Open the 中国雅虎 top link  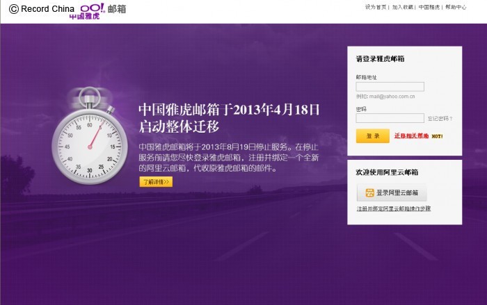pyautogui.click(x=429, y=7)
